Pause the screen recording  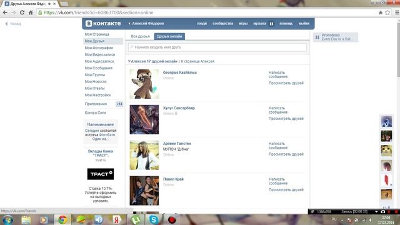click(389, 212)
